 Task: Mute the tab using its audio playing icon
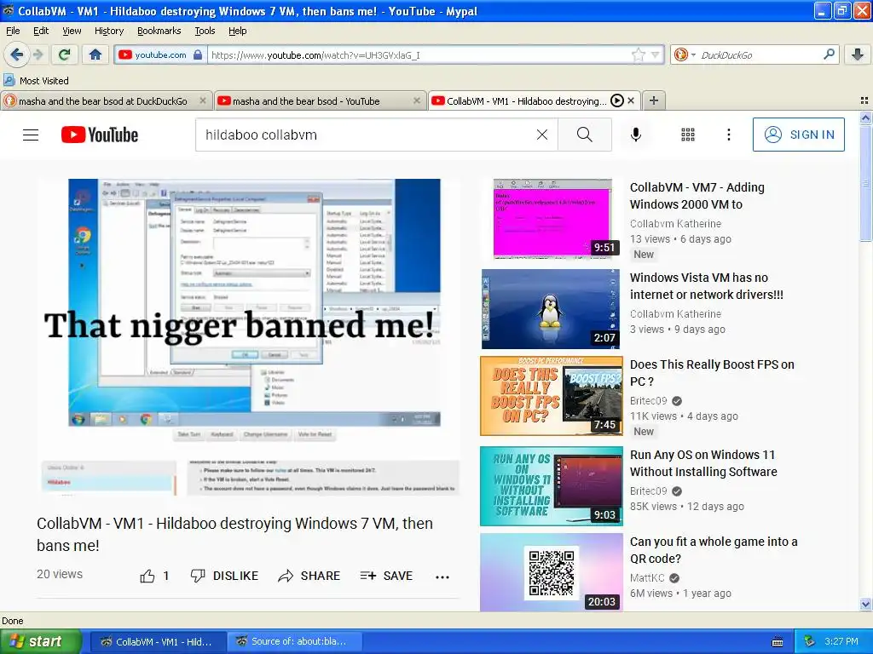[x=617, y=100]
